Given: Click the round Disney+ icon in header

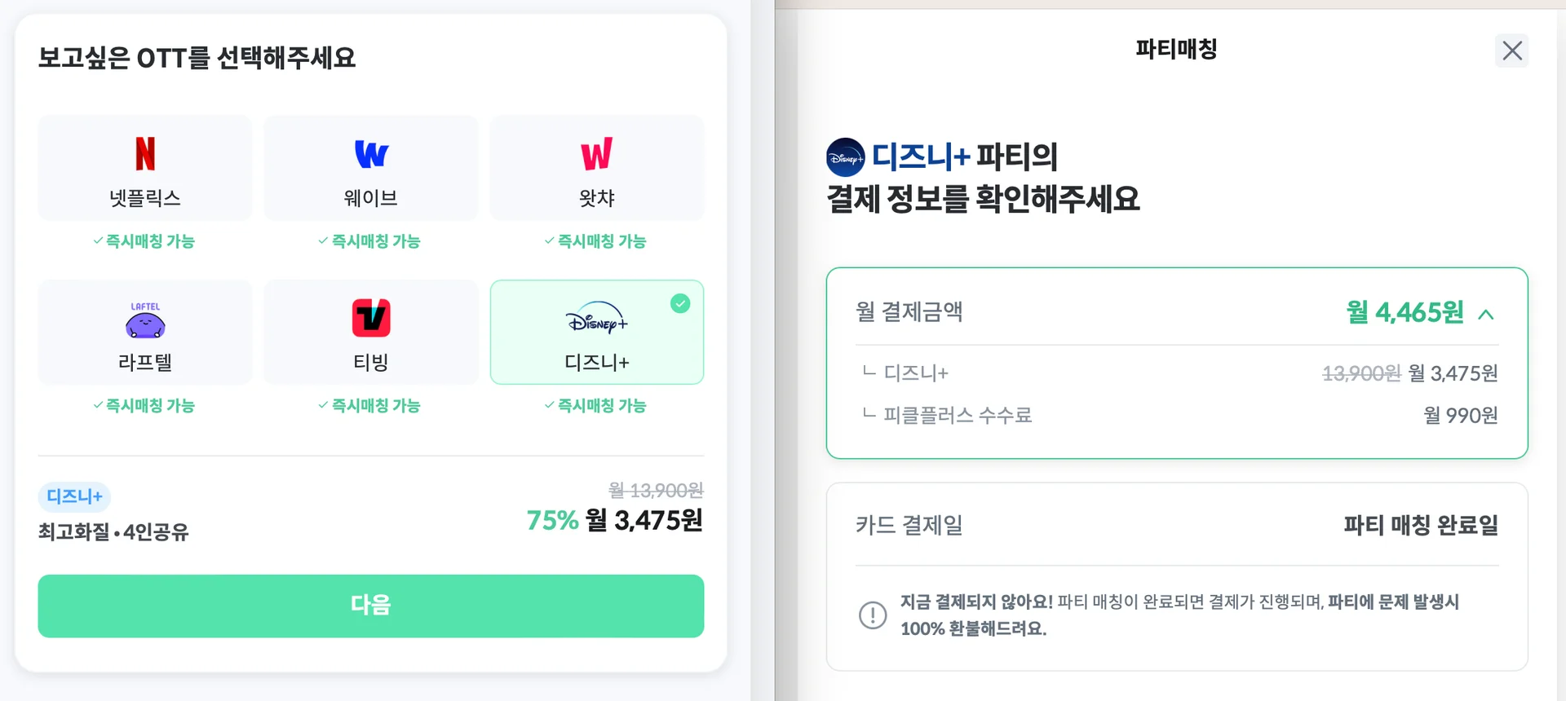Looking at the screenshot, I should 845,158.
